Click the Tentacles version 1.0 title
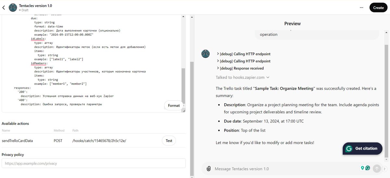 point(35,6)
